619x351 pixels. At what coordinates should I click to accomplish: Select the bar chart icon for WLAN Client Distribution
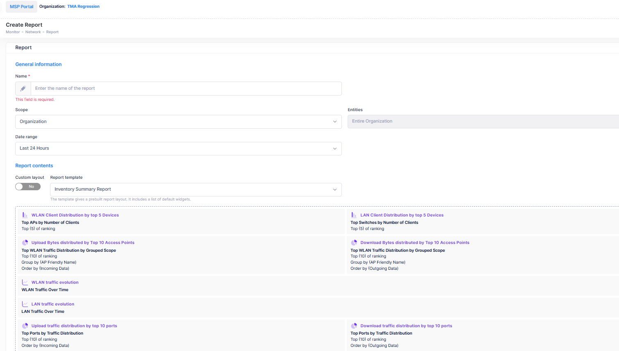25,214
